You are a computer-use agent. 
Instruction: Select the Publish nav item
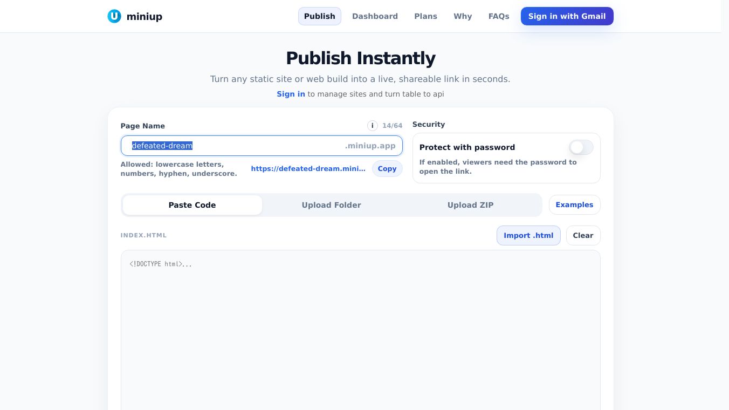(319, 16)
